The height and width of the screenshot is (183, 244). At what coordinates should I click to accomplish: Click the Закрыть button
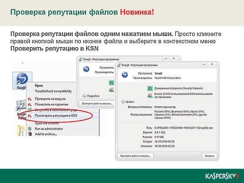click(x=209, y=156)
